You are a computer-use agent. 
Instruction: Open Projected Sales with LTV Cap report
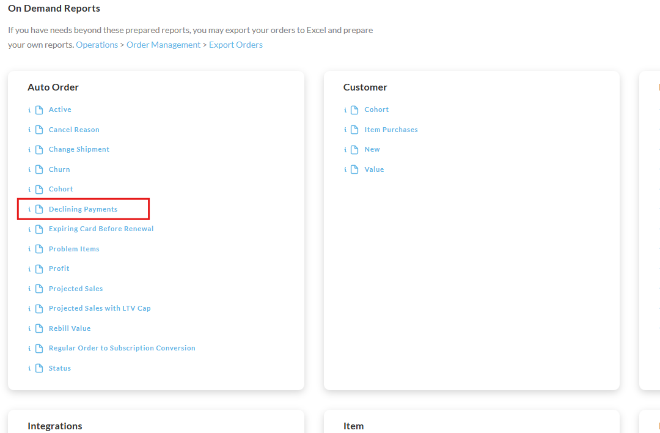pyautogui.click(x=100, y=308)
